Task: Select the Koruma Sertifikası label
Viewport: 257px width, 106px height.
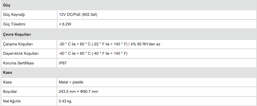Action: 19,63
